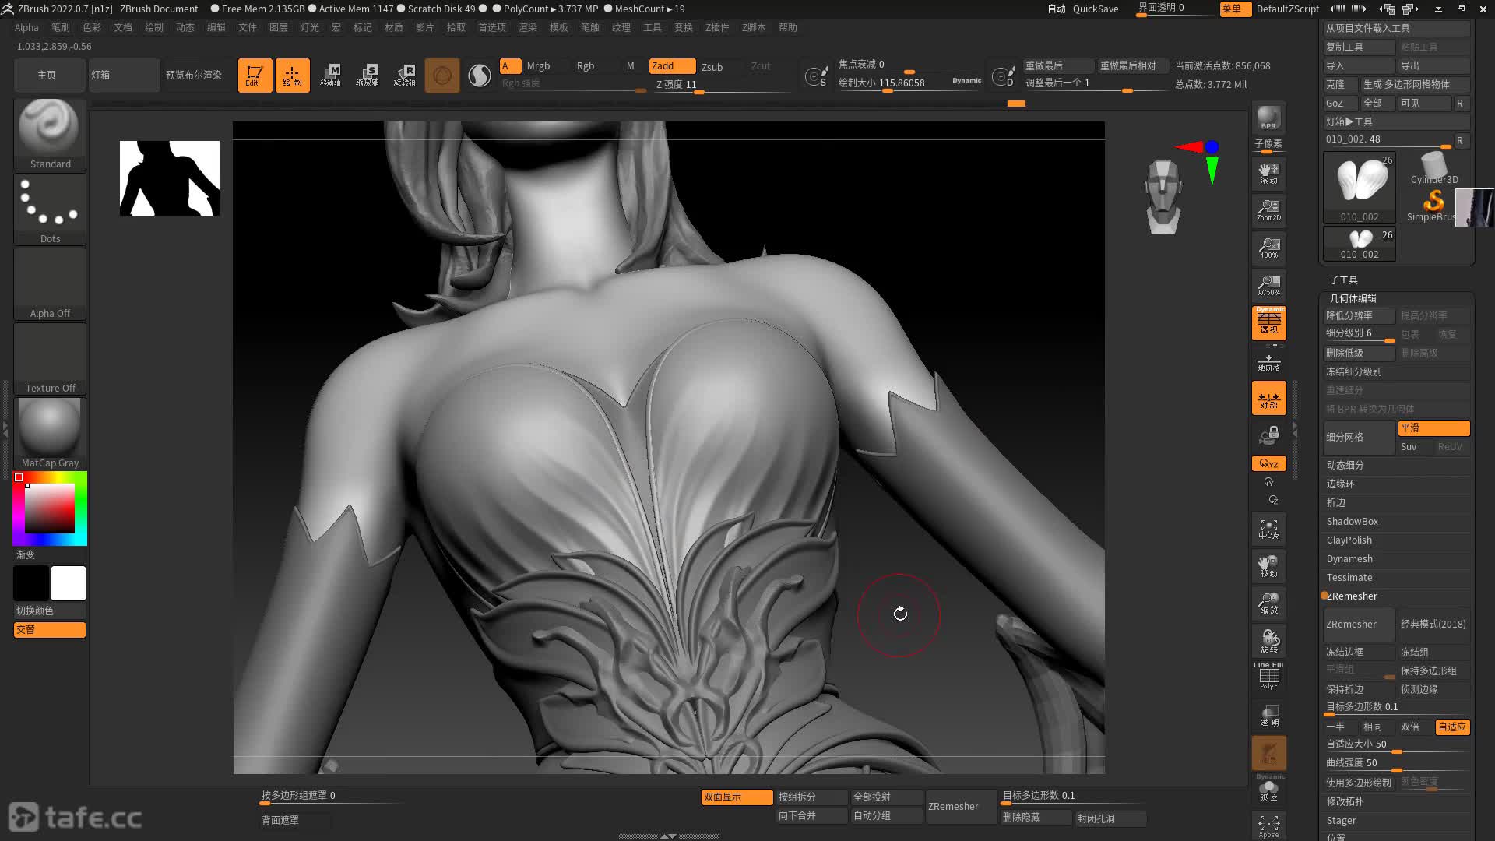1495x841 pixels.
Task: Click the BPR render icon
Action: [1268, 118]
